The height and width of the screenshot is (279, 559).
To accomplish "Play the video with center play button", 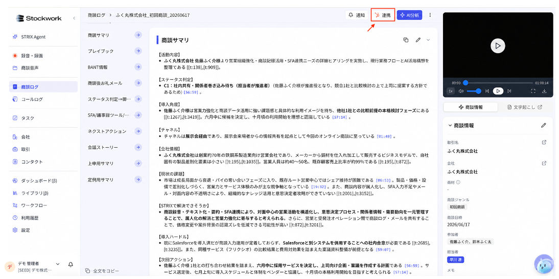I will click(498, 45).
